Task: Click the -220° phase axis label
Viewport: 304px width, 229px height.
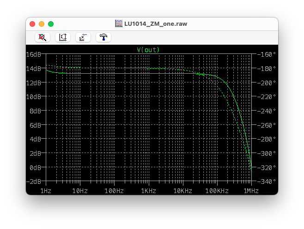Action: coord(267,97)
